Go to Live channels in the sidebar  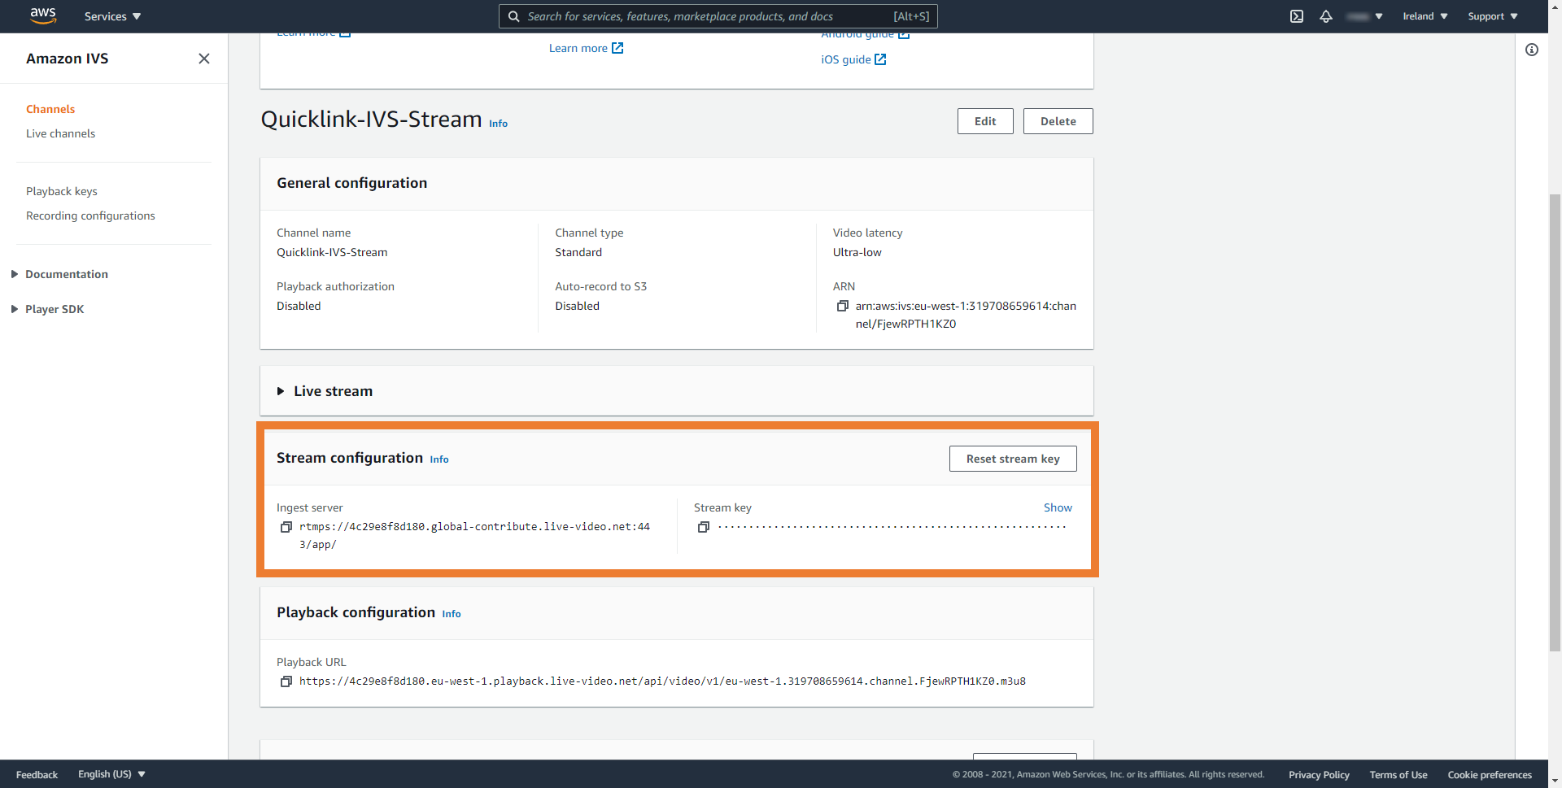pos(60,133)
